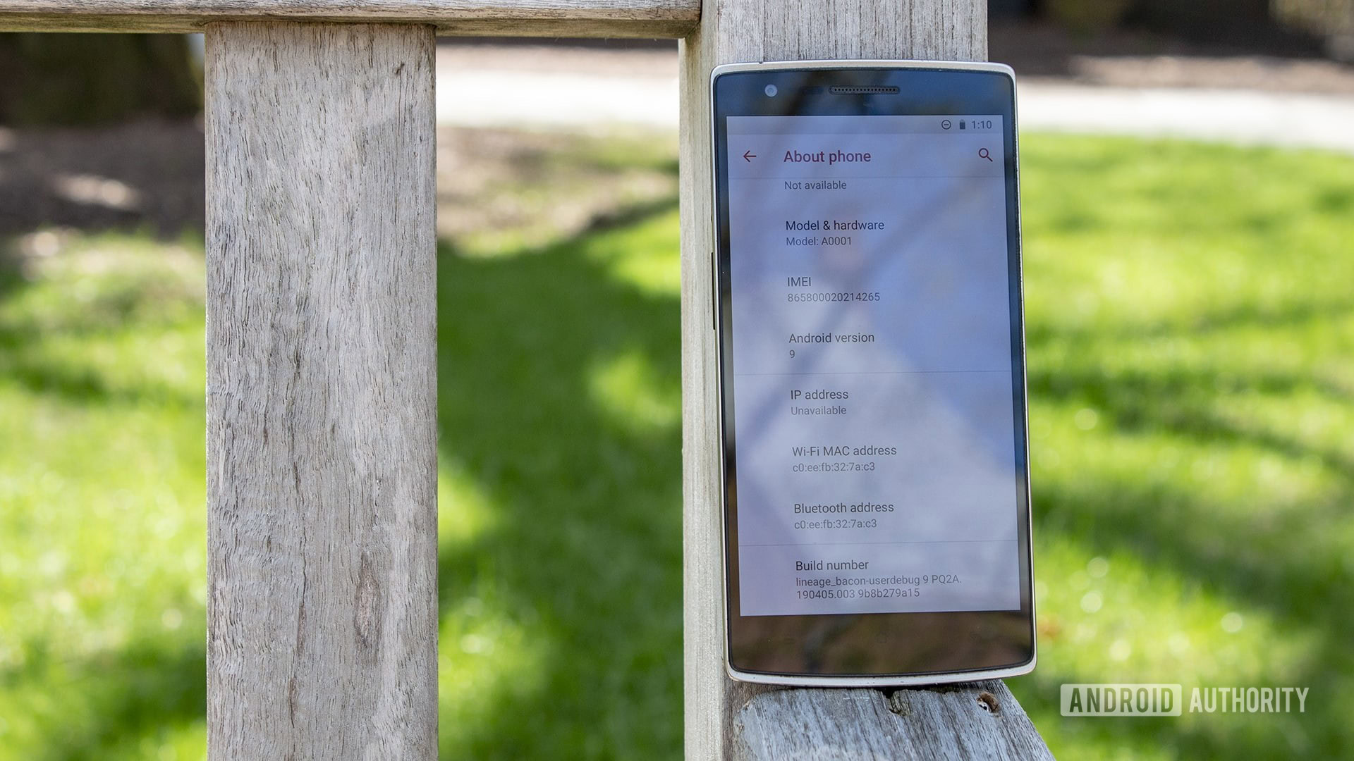Tap the signal/notification icon top bar

(x=948, y=125)
